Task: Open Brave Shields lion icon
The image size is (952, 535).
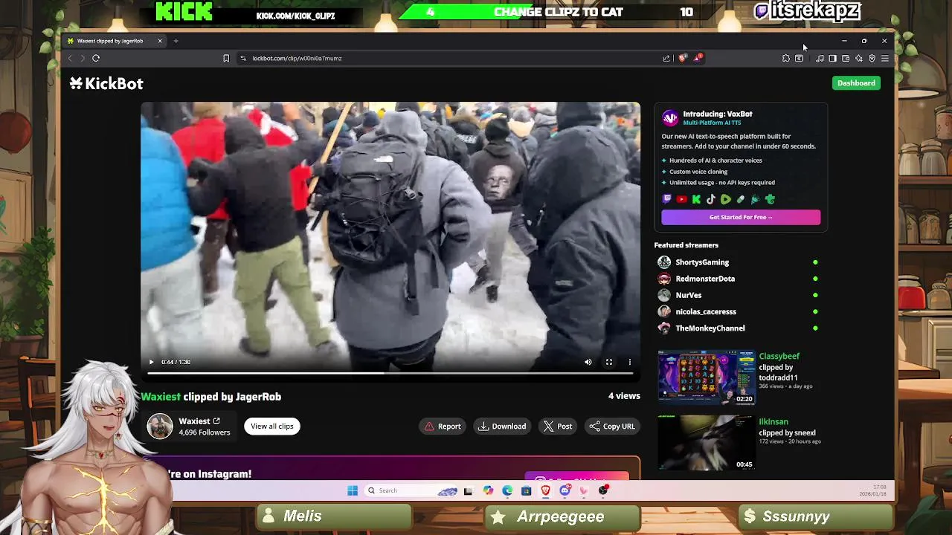Action: (683, 58)
